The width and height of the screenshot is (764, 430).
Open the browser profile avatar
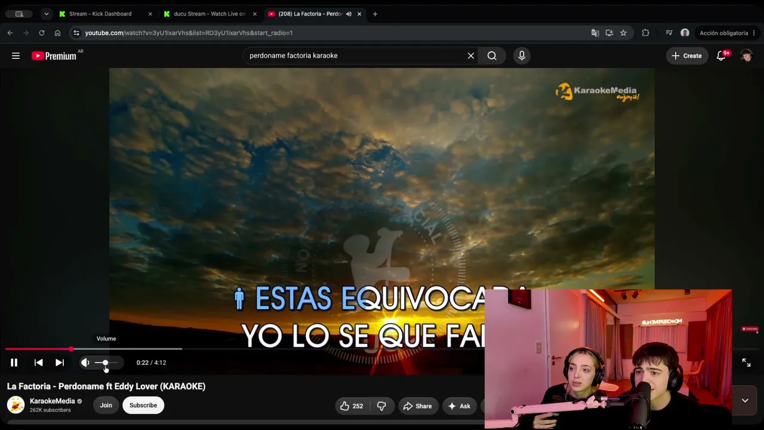(685, 33)
